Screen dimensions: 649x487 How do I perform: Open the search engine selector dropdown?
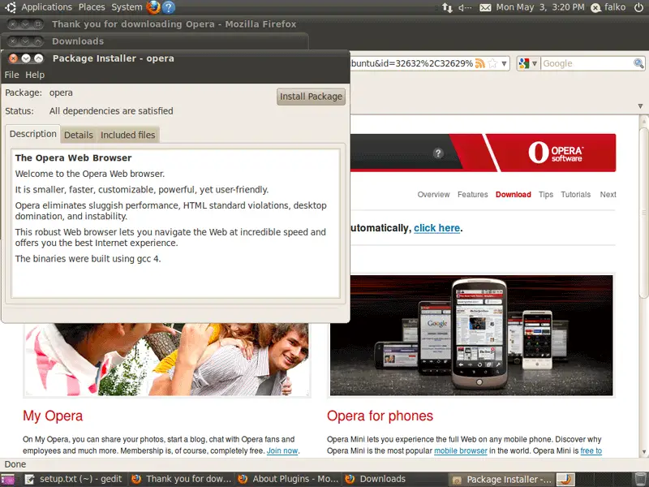coord(528,63)
